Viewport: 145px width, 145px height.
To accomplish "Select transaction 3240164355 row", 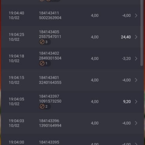I will click(x=72, y=80).
